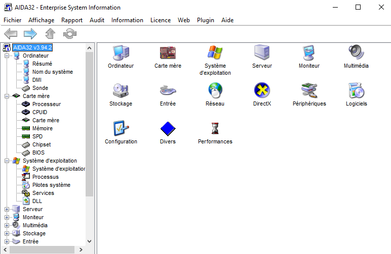Image resolution: width=391 pixels, height=254 pixels.
Task: Open the Rapport menu
Action: tap(72, 20)
